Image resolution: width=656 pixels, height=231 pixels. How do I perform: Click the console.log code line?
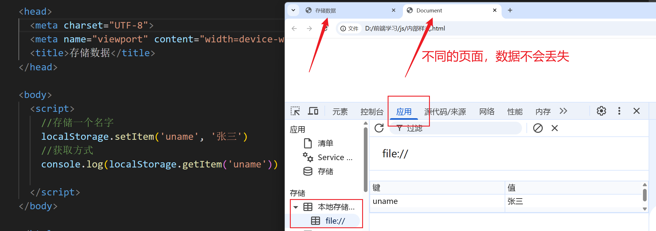point(160,164)
